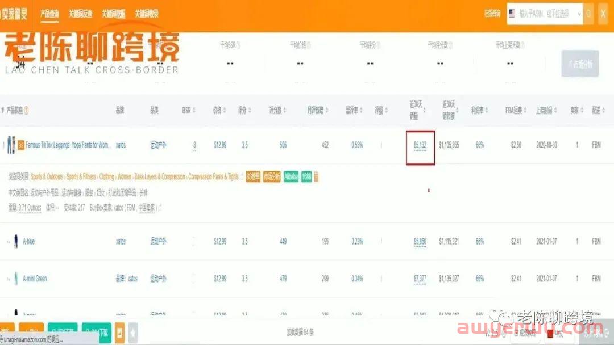Click the green 1688 tag

[x=306, y=177]
